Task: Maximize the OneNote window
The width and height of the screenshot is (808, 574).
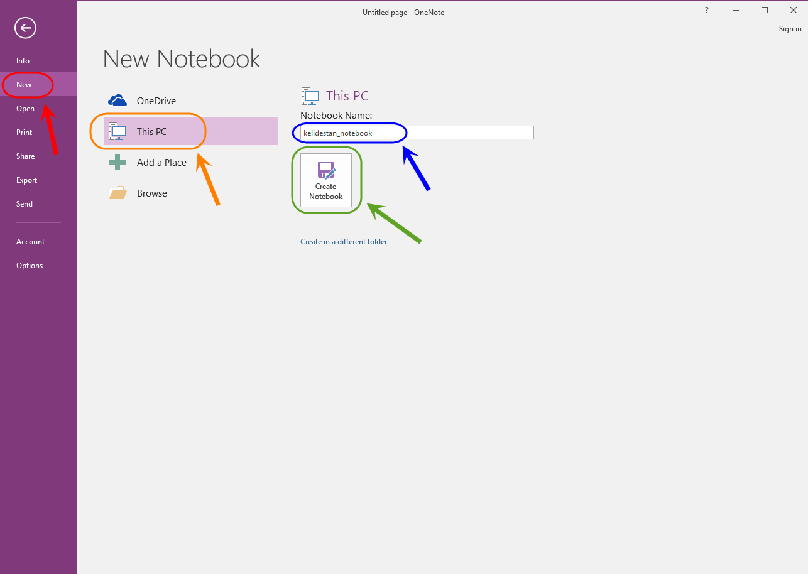Action: (765, 11)
